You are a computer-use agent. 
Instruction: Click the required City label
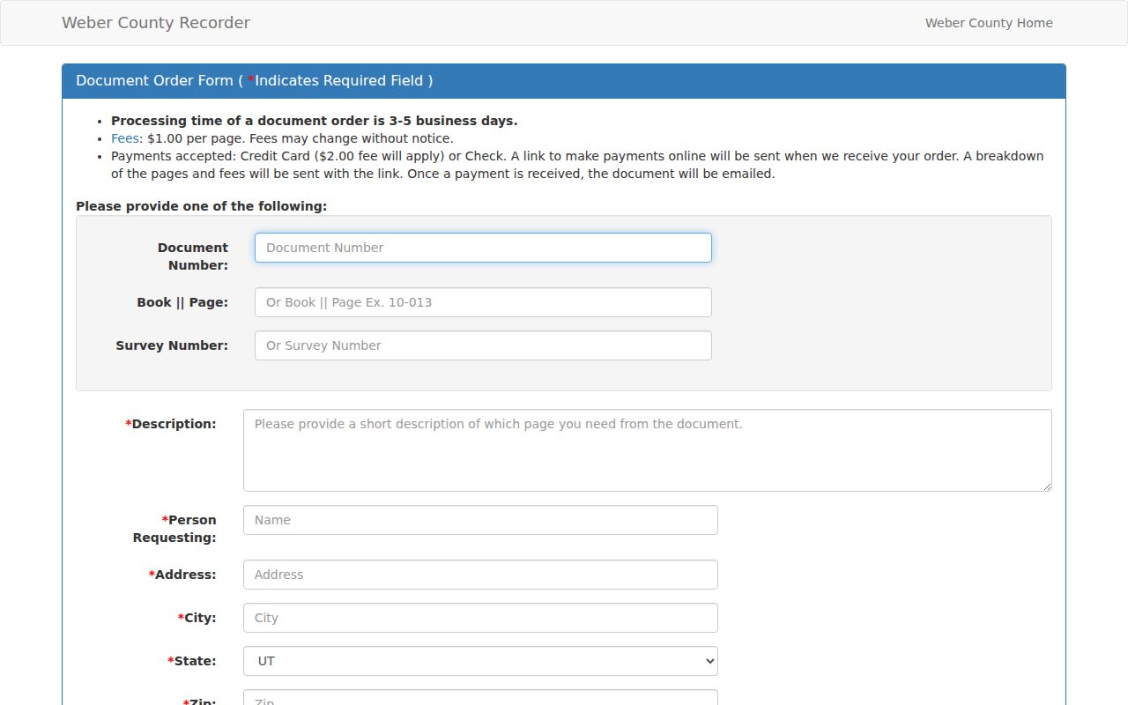pyautogui.click(x=197, y=618)
